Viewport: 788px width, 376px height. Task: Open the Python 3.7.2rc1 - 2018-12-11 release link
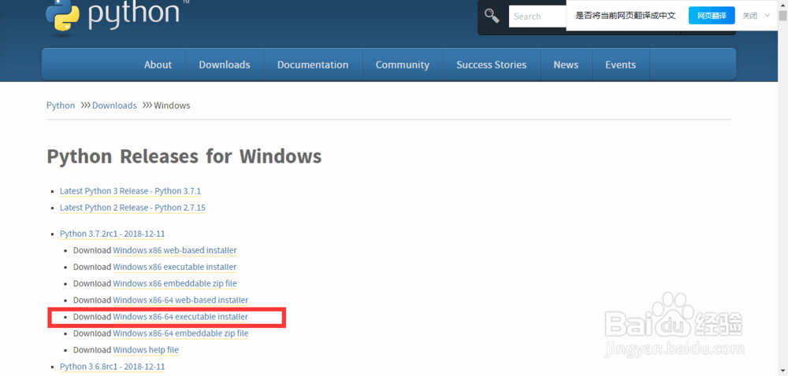(112, 234)
